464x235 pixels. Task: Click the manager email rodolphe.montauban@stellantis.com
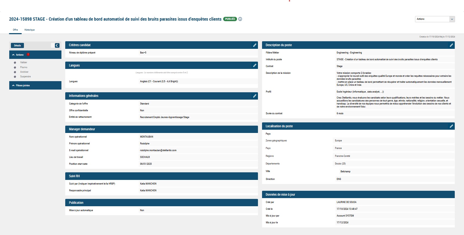pyautogui.click(x=158, y=150)
